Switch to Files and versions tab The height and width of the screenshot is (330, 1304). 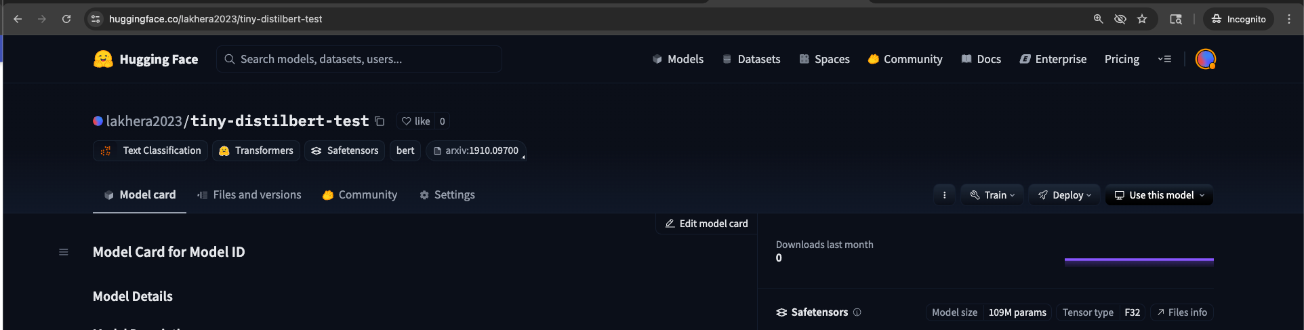(x=249, y=195)
